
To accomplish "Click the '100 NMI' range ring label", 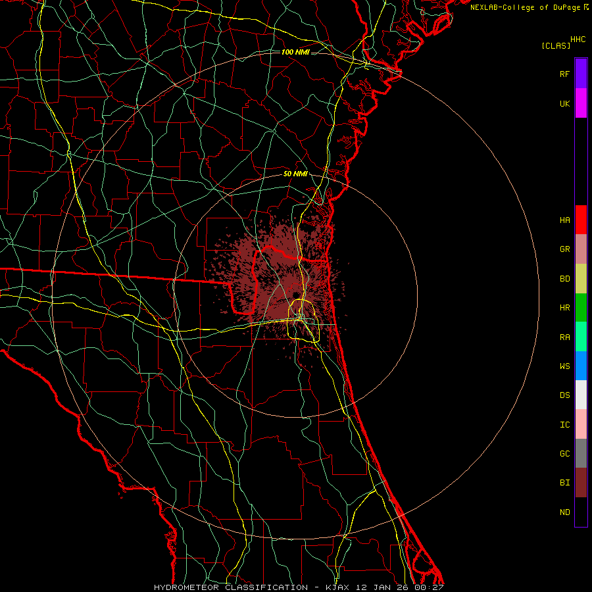I will coord(295,52).
